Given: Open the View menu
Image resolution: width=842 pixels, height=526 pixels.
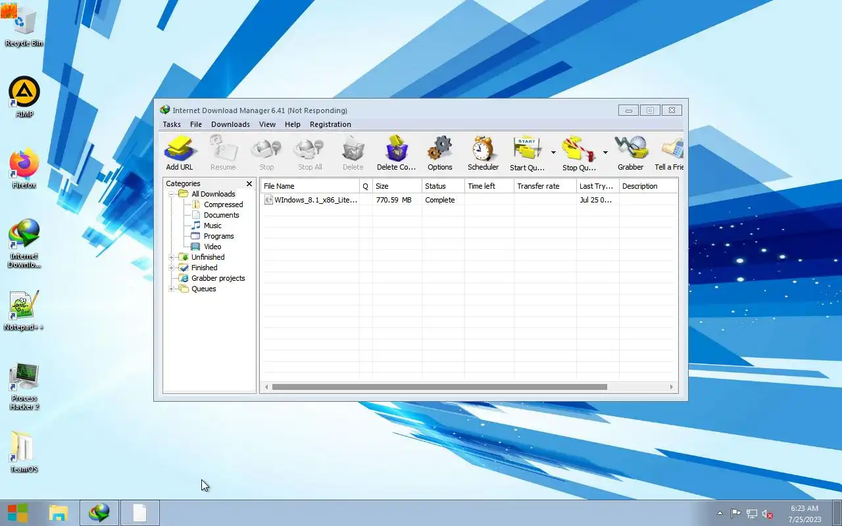Looking at the screenshot, I should [x=267, y=124].
